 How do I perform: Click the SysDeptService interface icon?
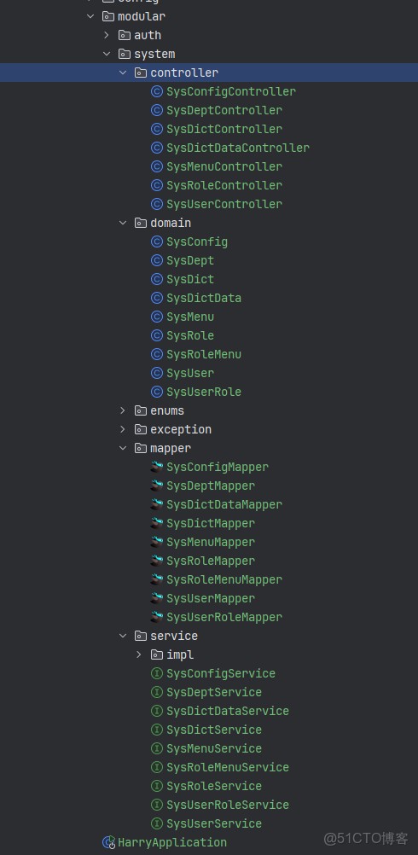(156, 692)
